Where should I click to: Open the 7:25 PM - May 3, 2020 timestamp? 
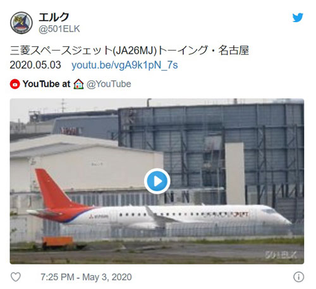point(86,277)
